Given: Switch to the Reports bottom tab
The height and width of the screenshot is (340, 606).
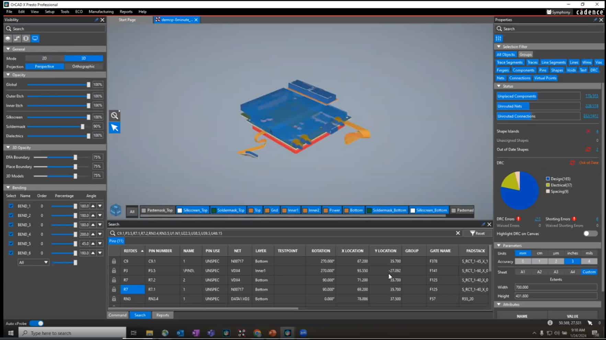Looking at the screenshot, I should (x=163, y=315).
